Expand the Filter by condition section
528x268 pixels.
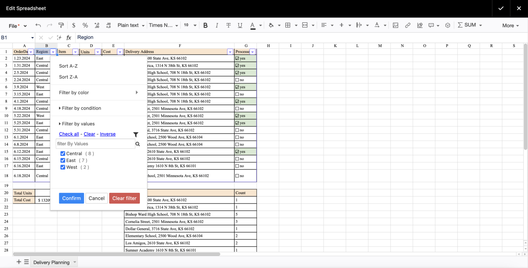click(80, 108)
